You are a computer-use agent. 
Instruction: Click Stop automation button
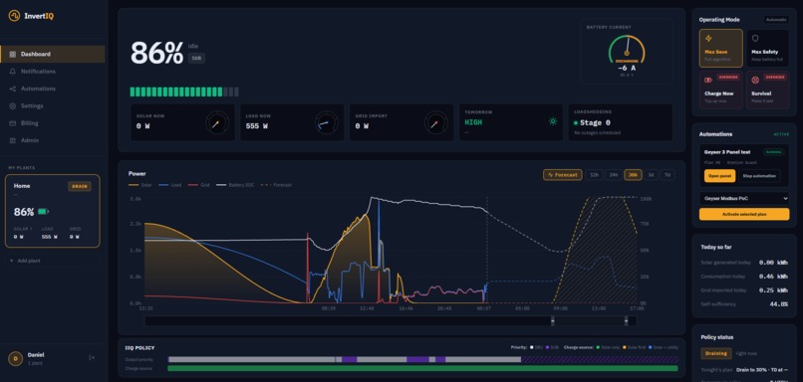tap(759, 176)
